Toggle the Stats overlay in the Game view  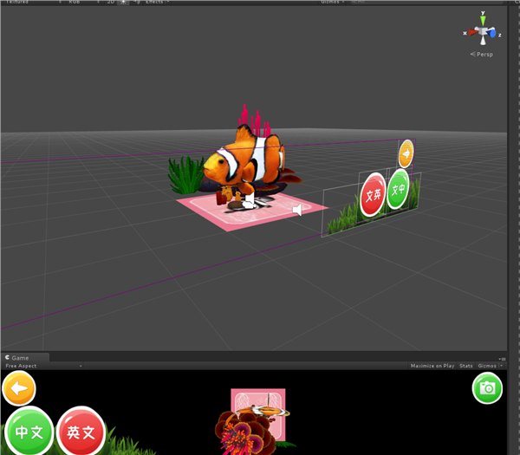466,366
